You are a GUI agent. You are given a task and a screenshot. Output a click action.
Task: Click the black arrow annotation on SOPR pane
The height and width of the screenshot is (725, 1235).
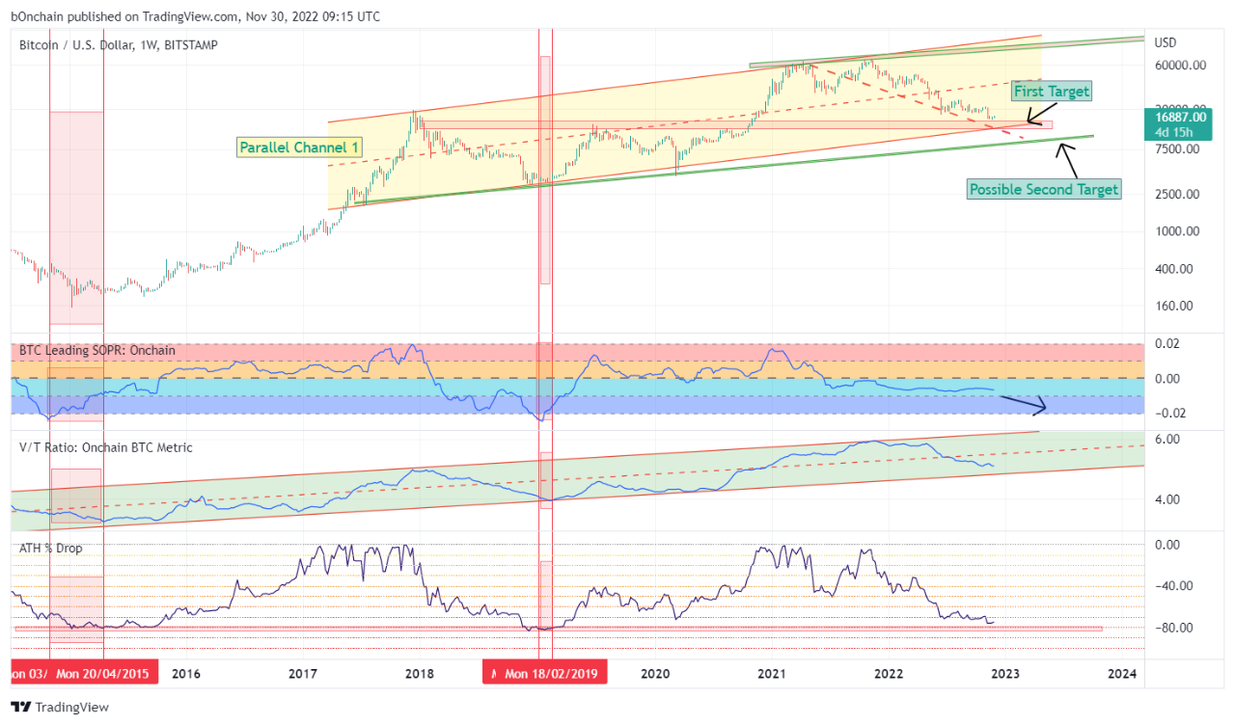point(1025,403)
